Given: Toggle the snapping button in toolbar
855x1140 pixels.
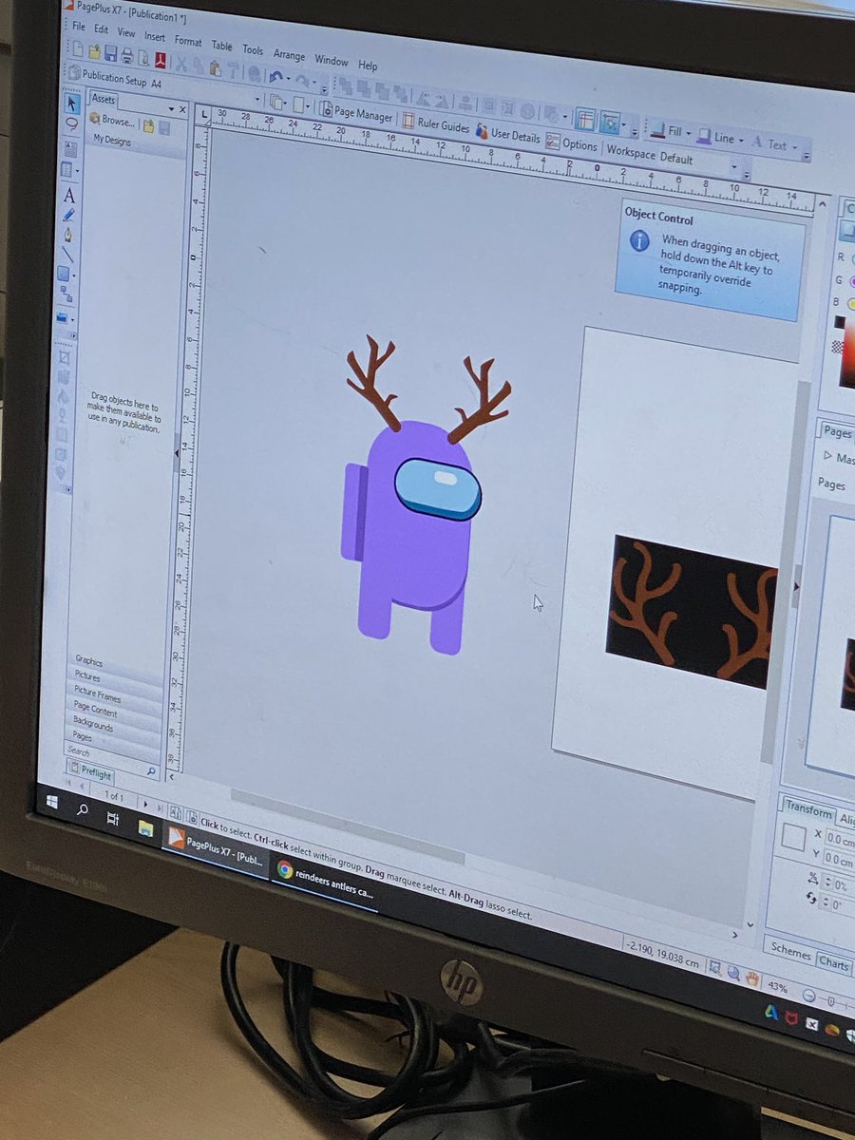Looking at the screenshot, I should (610, 123).
